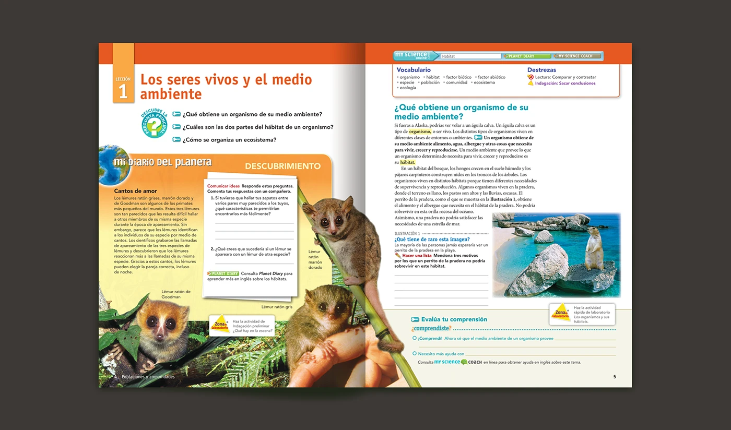This screenshot has width=731, height=430.
Task: Click the highlighted word "hábitat." in the paragraph
Action: pos(407,162)
